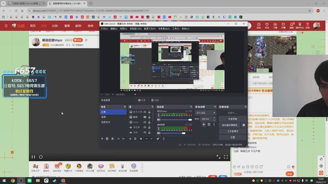This screenshot has width=328, height=184.
Task: Expand Douyu 分类 category dropdown
Action: [x=55, y=26]
